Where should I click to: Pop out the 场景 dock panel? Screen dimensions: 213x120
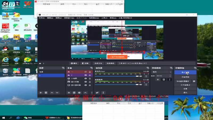point(63,68)
